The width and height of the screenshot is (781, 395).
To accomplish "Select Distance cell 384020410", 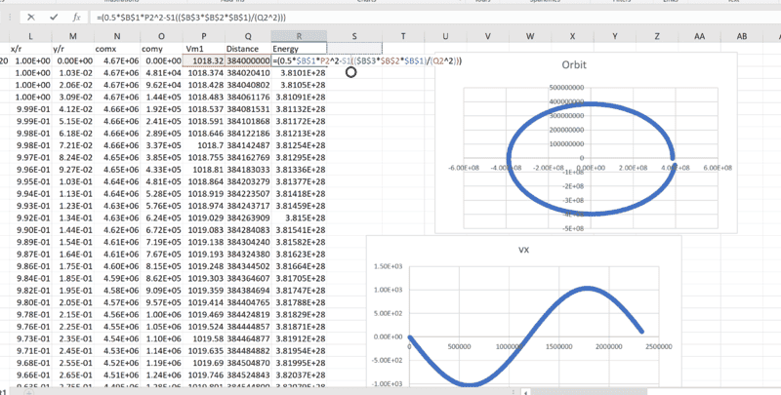I will tap(248, 73).
